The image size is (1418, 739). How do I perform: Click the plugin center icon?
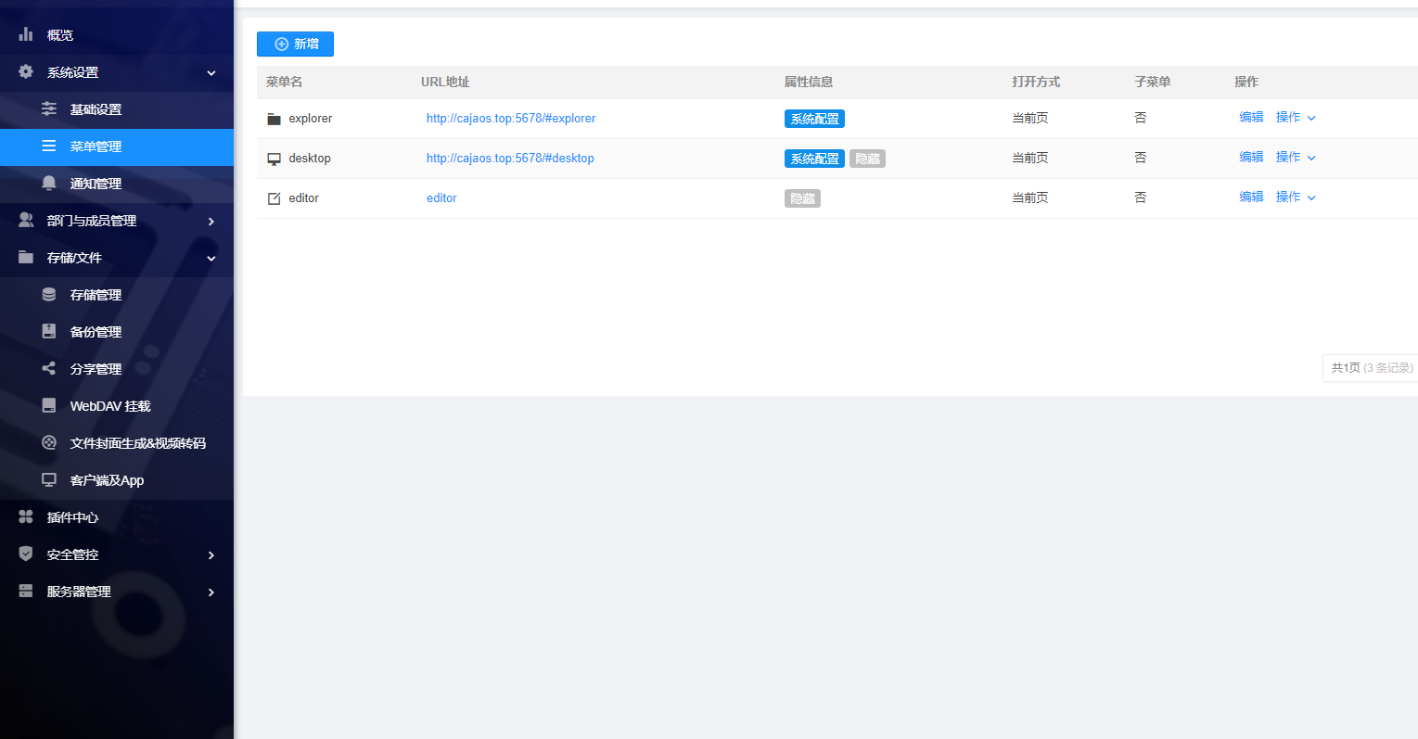pos(26,516)
